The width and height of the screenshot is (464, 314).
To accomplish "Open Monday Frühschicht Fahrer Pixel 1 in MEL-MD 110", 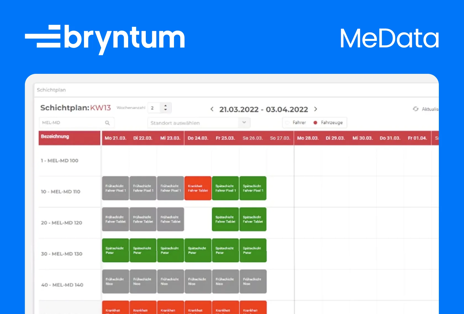I will (x=115, y=188).
